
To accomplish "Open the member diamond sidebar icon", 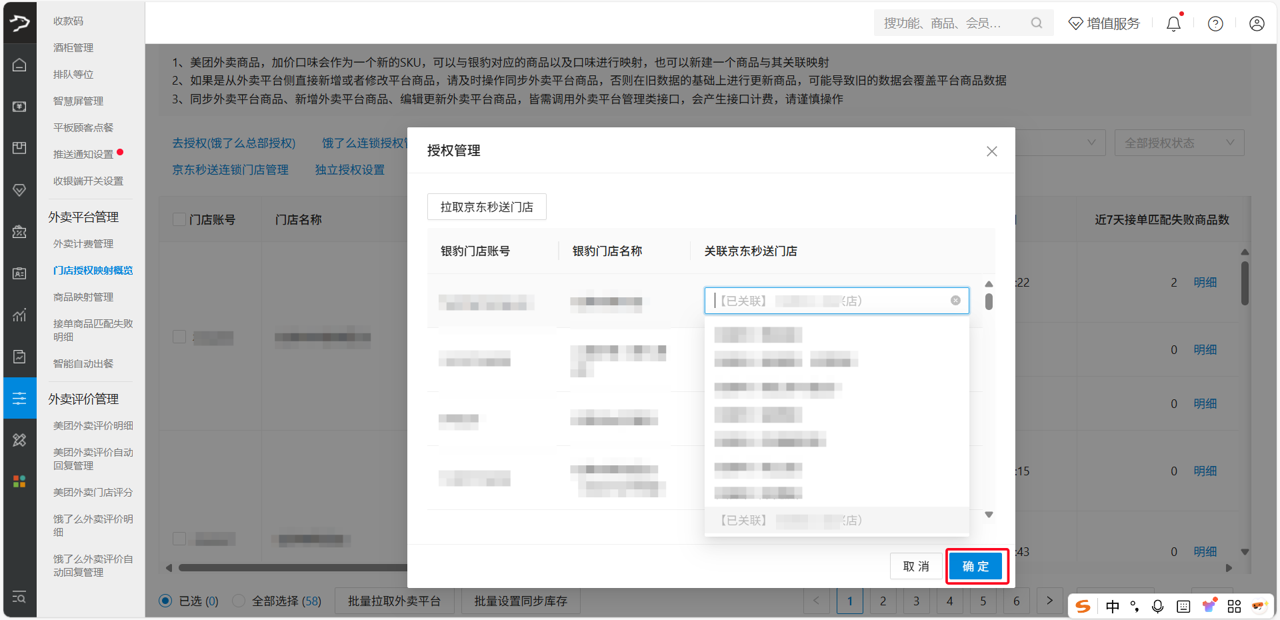I will [20, 190].
